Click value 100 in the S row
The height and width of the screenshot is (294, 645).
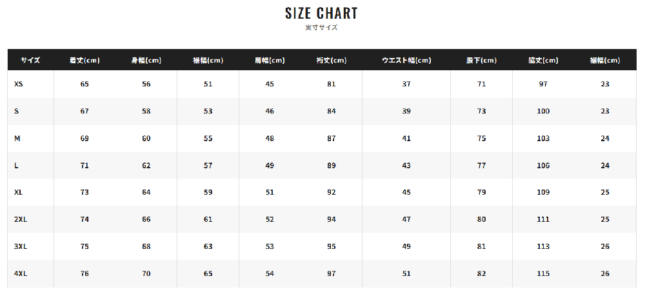(543, 111)
